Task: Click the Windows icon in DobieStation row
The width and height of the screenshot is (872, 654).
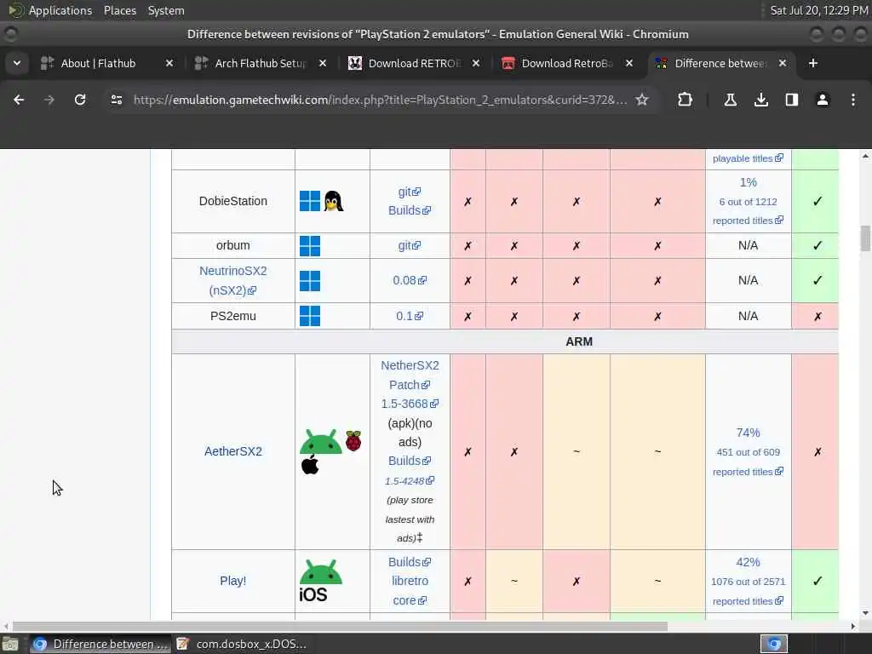Action: pos(310,201)
